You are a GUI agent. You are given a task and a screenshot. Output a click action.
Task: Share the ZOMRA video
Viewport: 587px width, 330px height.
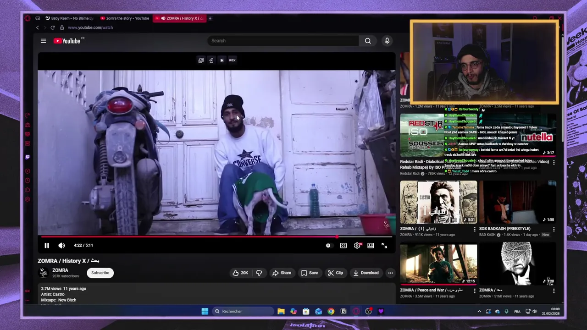tap(282, 273)
